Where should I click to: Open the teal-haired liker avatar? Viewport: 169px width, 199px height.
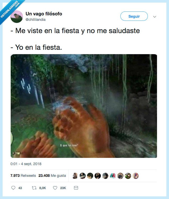[x=113, y=176]
